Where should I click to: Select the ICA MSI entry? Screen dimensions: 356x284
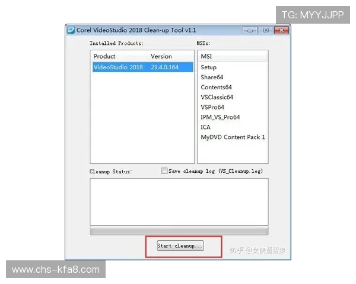pyautogui.click(x=205, y=127)
